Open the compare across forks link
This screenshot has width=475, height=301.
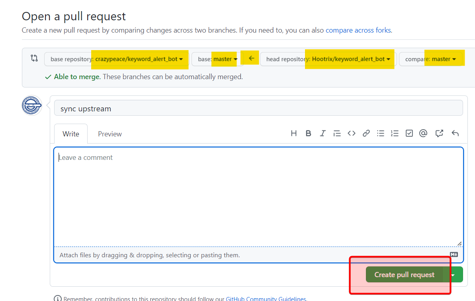(x=358, y=30)
